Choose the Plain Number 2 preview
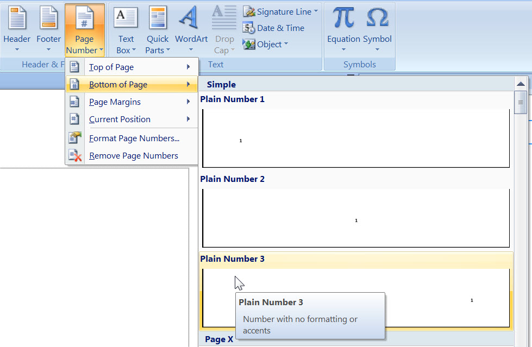The image size is (532, 347). [x=356, y=218]
